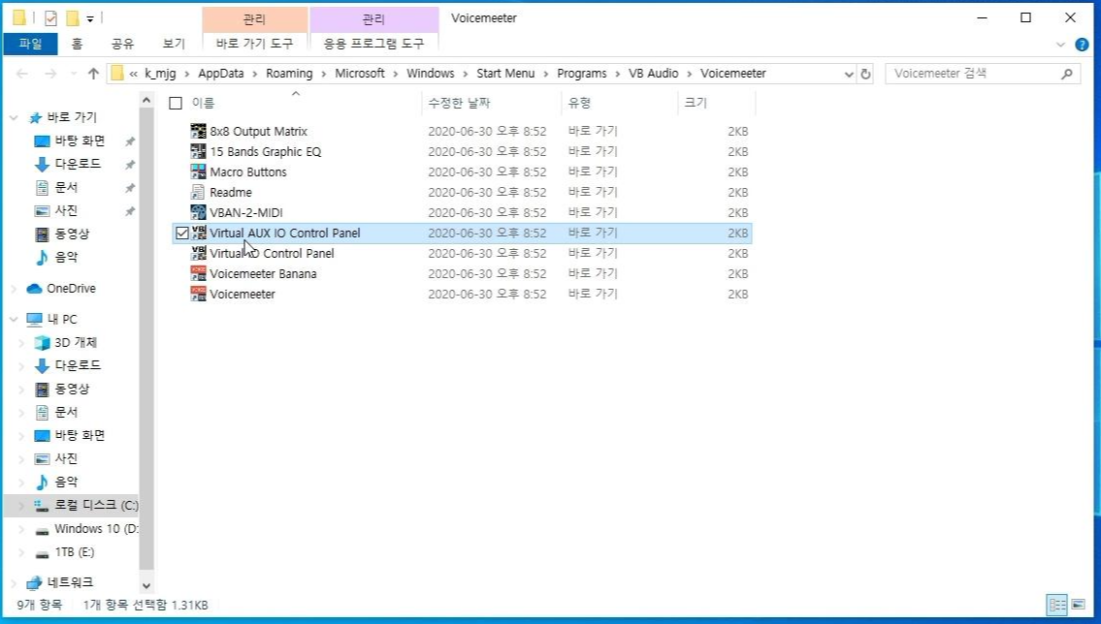Click the search magnifier icon
Viewport: 1101px width, 624px height.
click(1067, 74)
